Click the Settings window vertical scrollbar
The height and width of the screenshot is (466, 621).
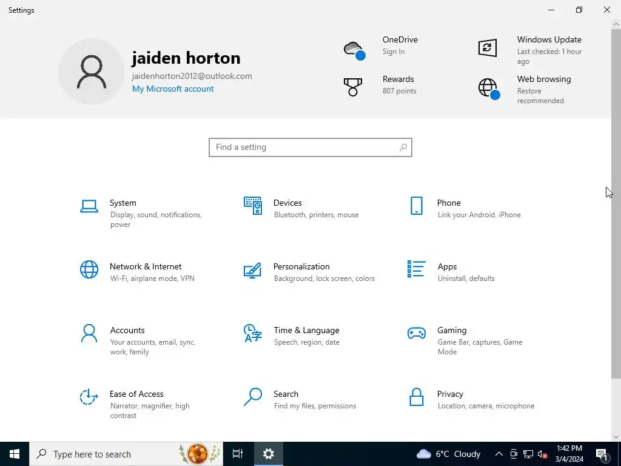pyautogui.click(x=616, y=203)
